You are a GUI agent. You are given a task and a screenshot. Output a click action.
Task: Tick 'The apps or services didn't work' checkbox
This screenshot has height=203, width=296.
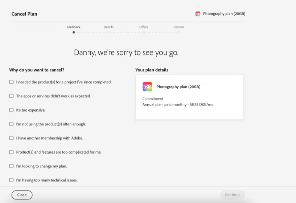point(12,96)
